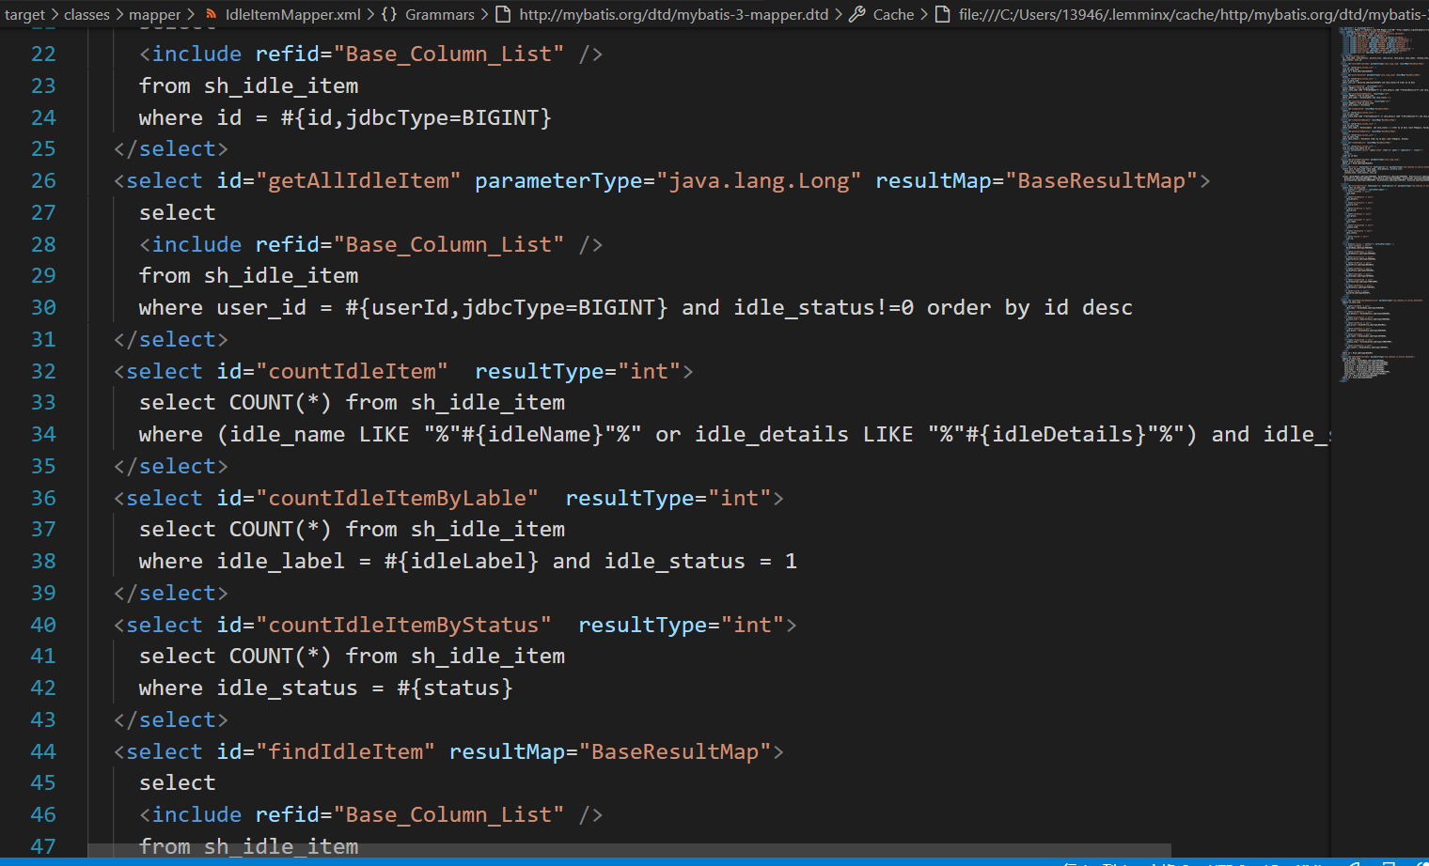Click the minimap code overview
The image size is (1429, 866).
pos(1382,205)
